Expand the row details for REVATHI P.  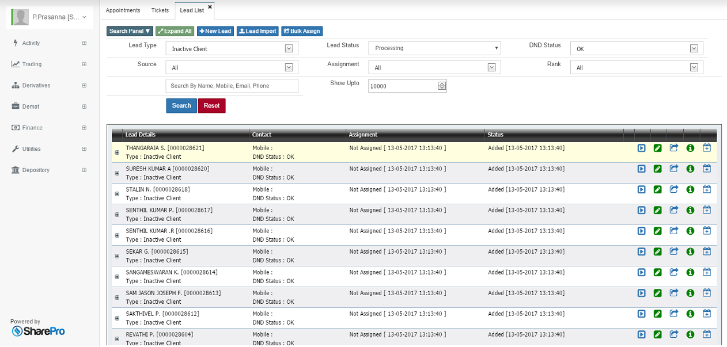click(x=117, y=338)
